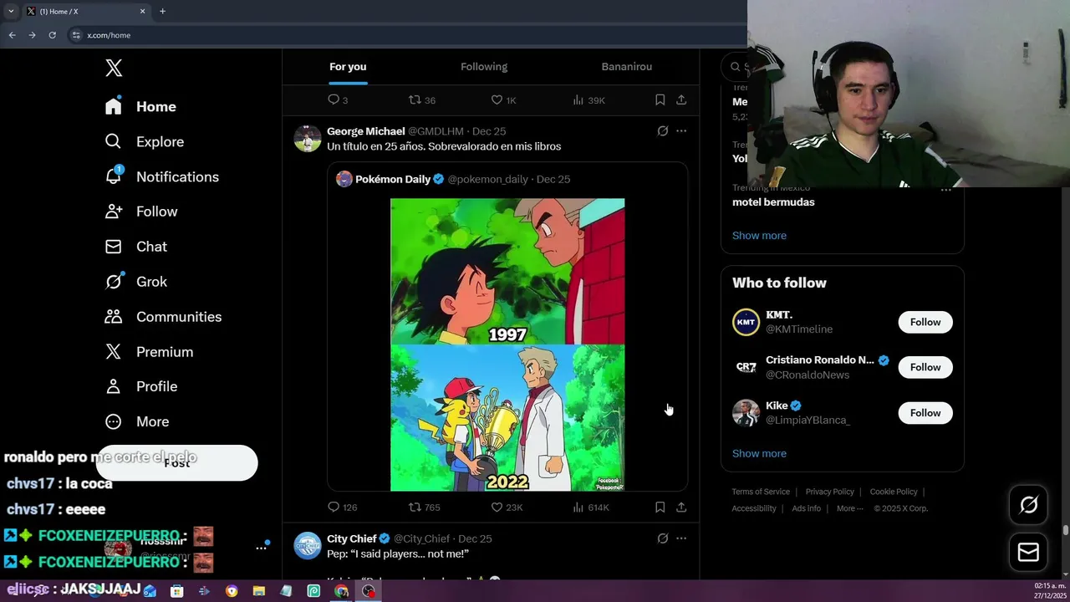Open the Ads info footer link
Image resolution: width=1070 pixels, height=602 pixels.
(x=806, y=508)
